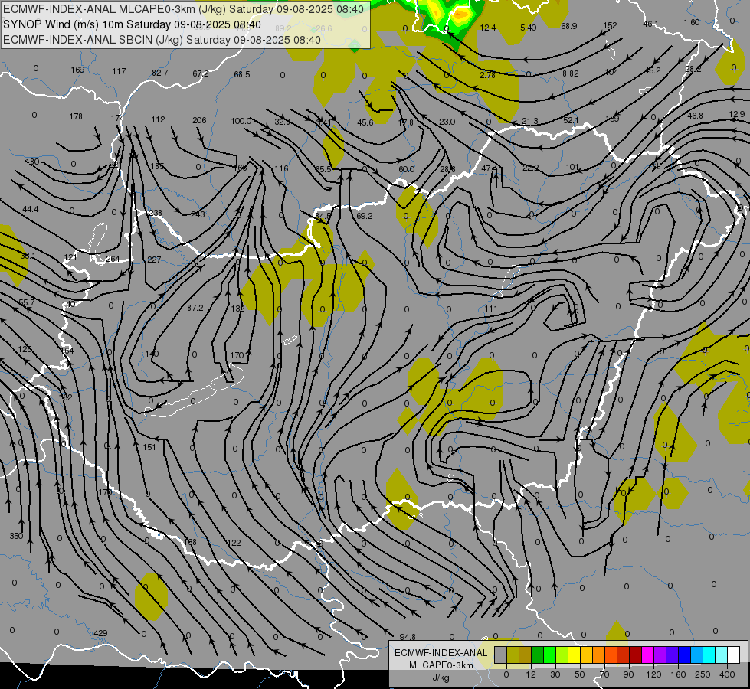Screen dimensions: 750x689
Task: Click the map value 117
Action: (119, 71)
